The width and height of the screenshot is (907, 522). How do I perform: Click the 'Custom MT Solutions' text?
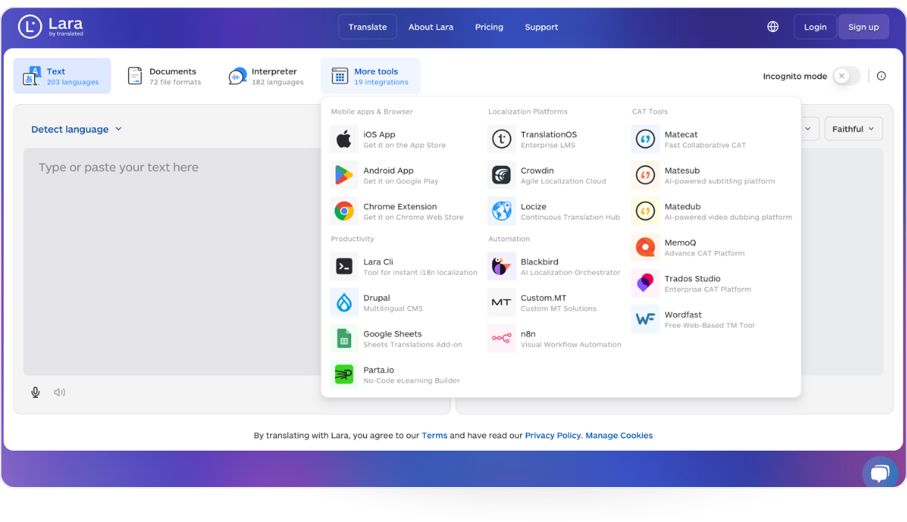coord(559,309)
